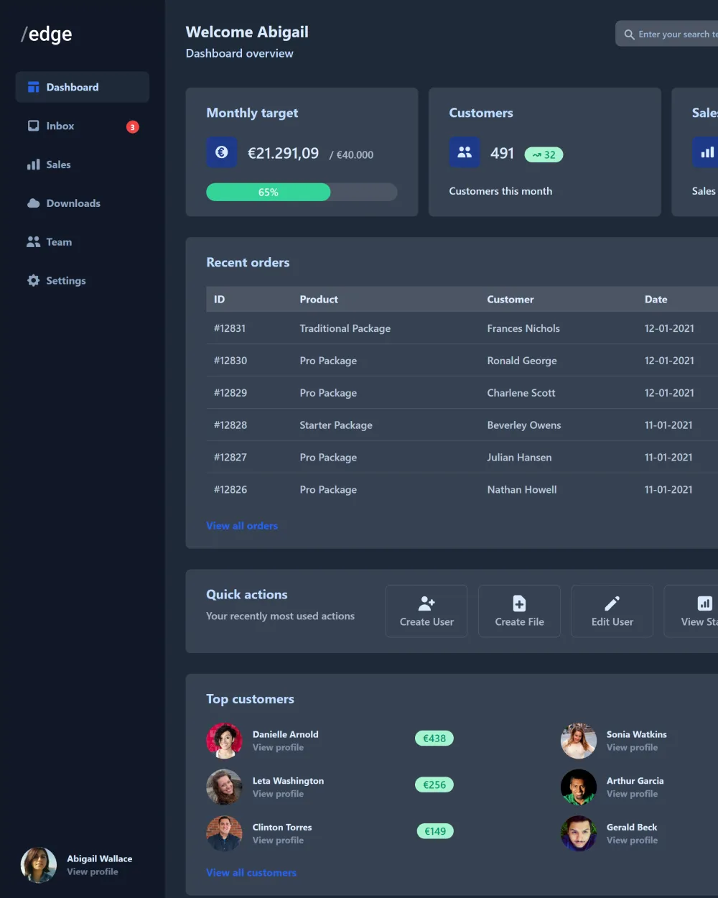Image resolution: width=718 pixels, height=898 pixels.
Task: Open Clinton Torres' View profile link
Action: pyautogui.click(x=278, y=841)
